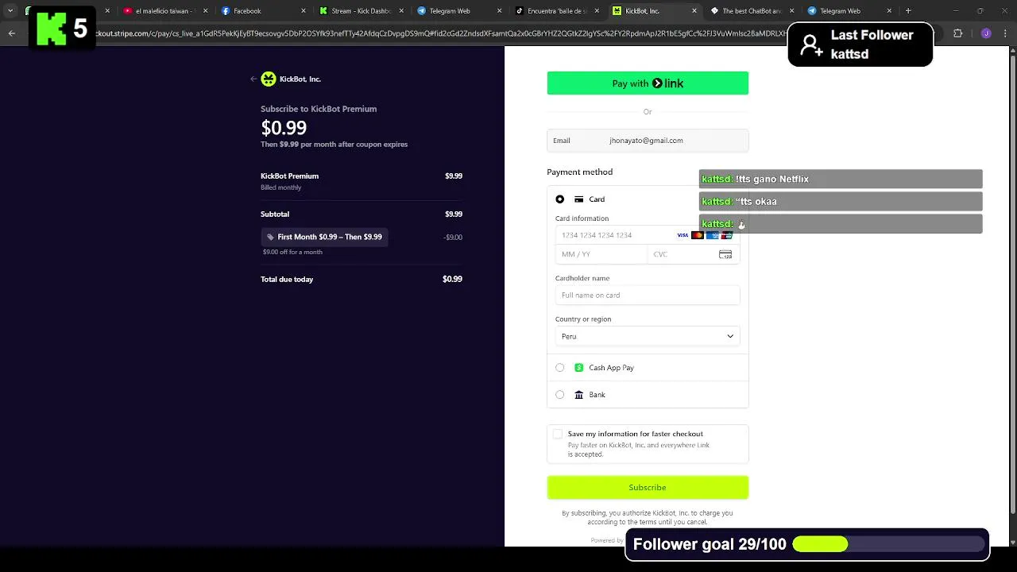Viewport: 1017px width, 572px height.
Task: Click the Bank building icon
Action: (x=579, y=395)
